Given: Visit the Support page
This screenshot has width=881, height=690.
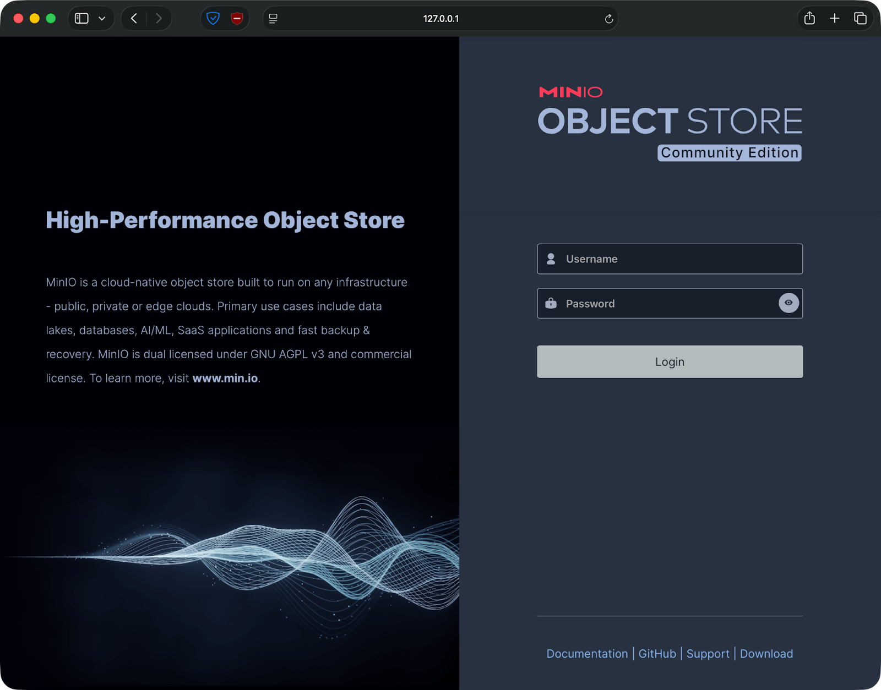Looking at the screenshot, I should click(708, 654).
